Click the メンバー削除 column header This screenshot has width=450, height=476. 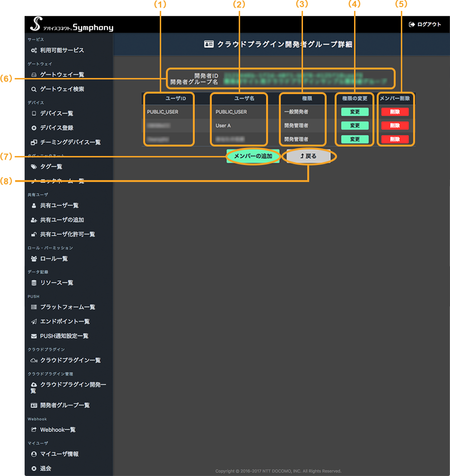(x=395, y=98)
